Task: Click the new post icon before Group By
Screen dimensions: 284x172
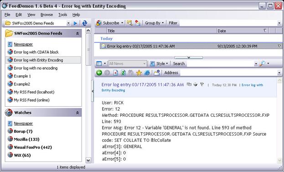Action: pyautogui.click(x=138, y=23)
